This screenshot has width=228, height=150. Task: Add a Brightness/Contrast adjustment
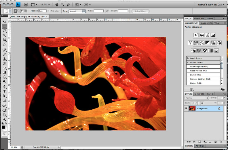196,35
